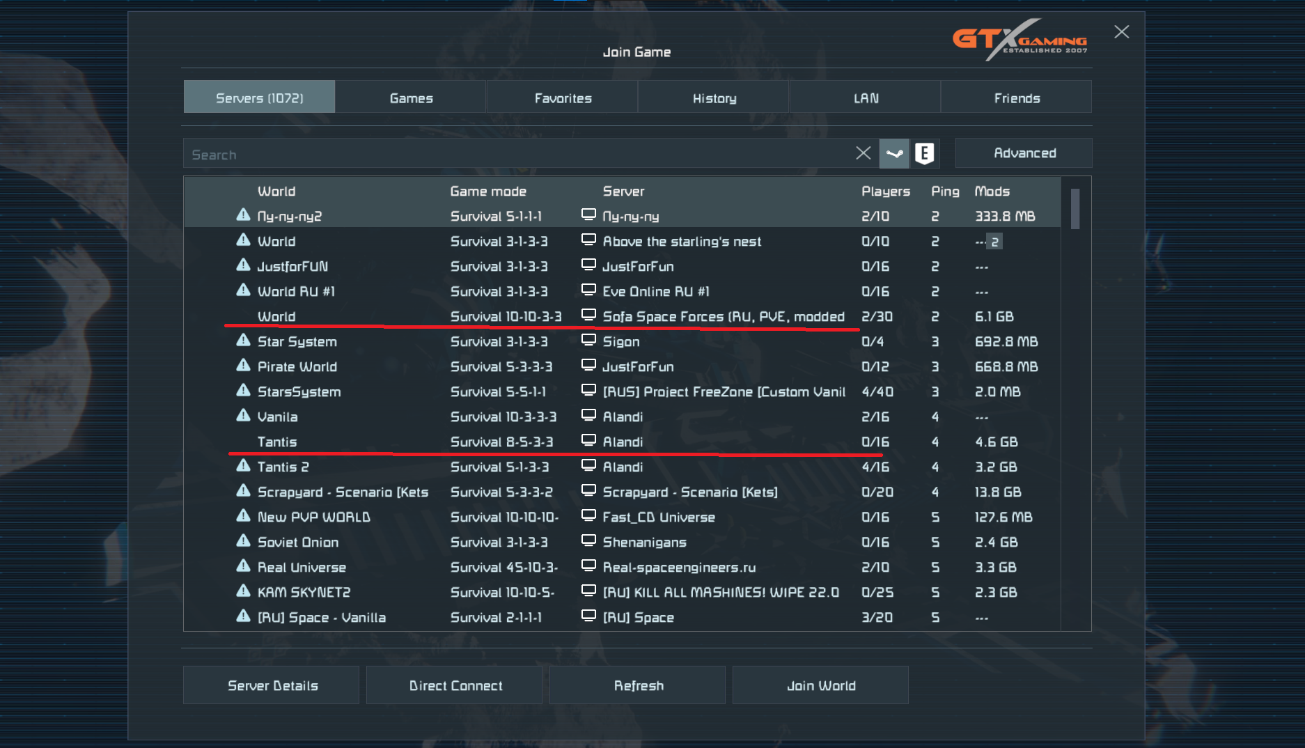The height and width of the screenshot is (748, 1305).
Task: Click the server list scrollbar thumb
Action: (x=1075, y=209)
